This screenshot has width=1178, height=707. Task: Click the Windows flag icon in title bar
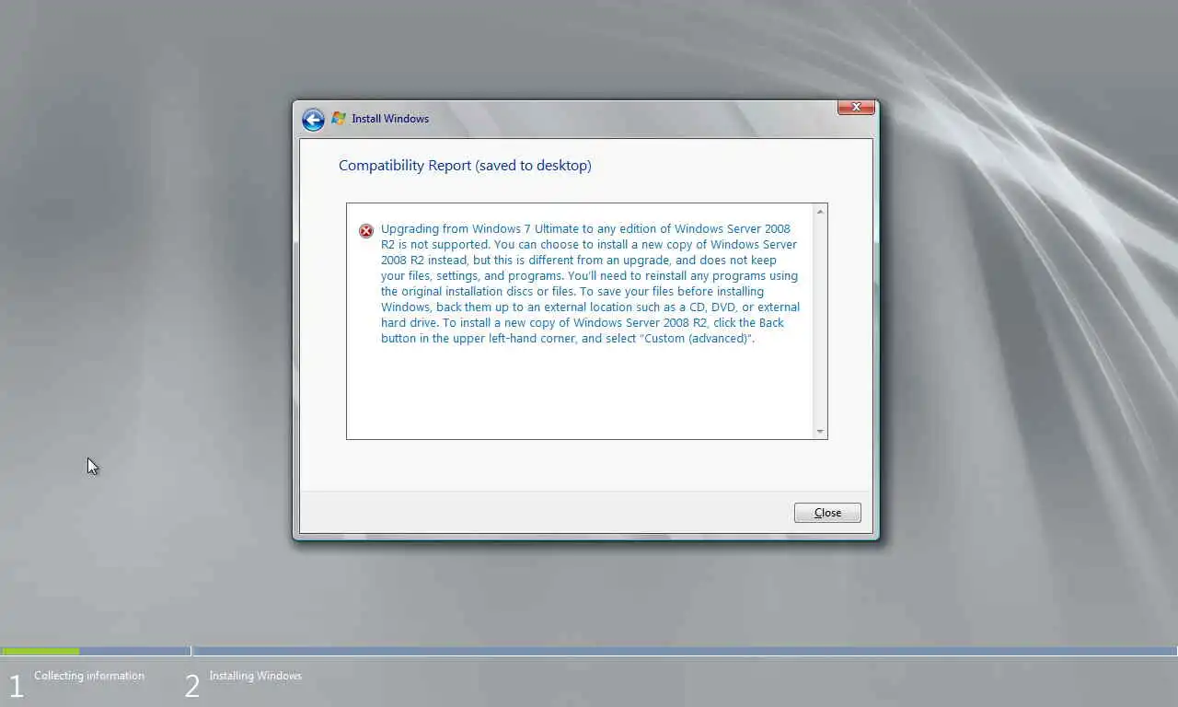(x=339, y=118)
